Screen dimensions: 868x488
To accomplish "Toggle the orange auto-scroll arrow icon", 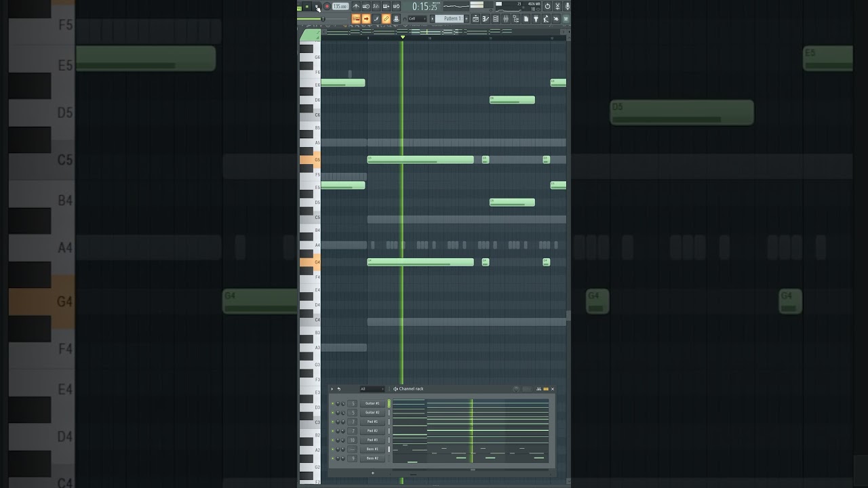I will point(366,19).
